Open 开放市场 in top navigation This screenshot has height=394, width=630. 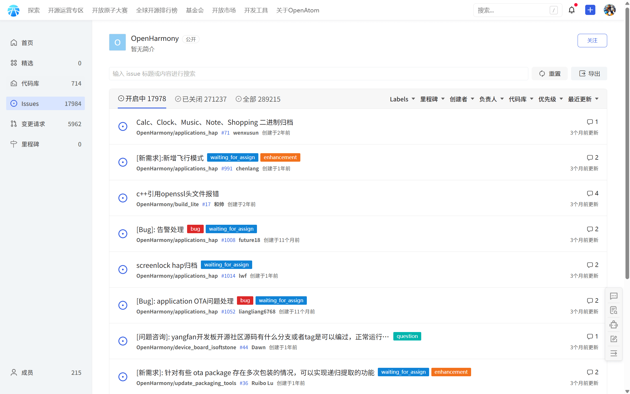click(224, 10)
